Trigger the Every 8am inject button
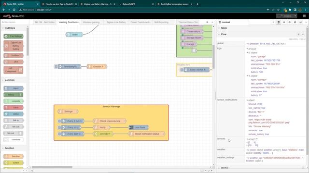The width and height of the screenshot is (309, 173). (59, 134)
